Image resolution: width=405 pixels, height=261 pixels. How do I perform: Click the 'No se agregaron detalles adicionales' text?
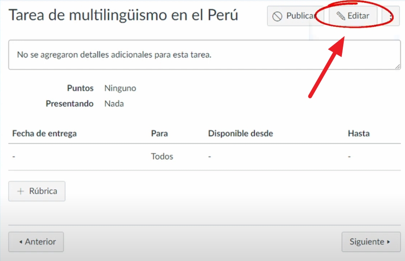click(114, 55)
